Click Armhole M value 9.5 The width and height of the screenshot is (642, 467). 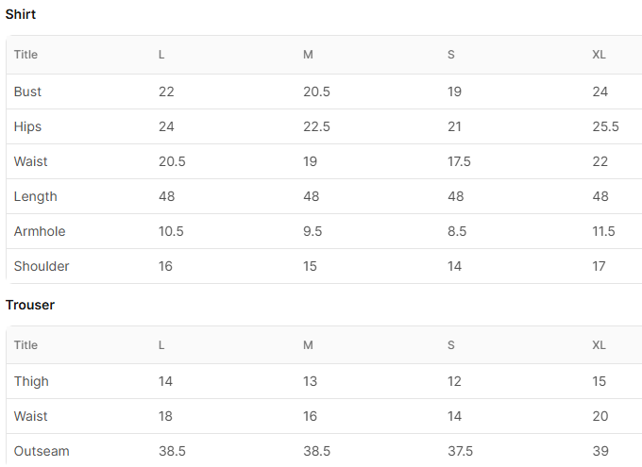313,231
